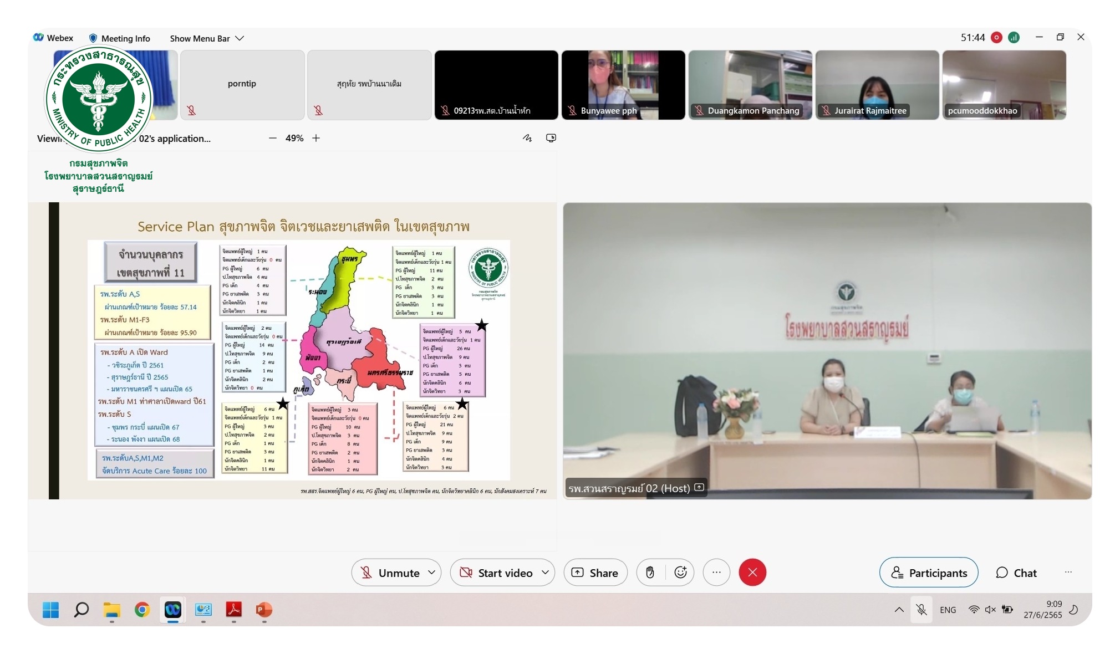Click the muted mic icon on porntip tile

[x=191, y=110]
